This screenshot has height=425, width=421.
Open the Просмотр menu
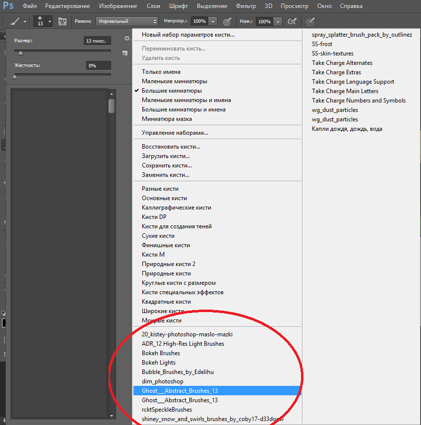(x=295, y=6)
